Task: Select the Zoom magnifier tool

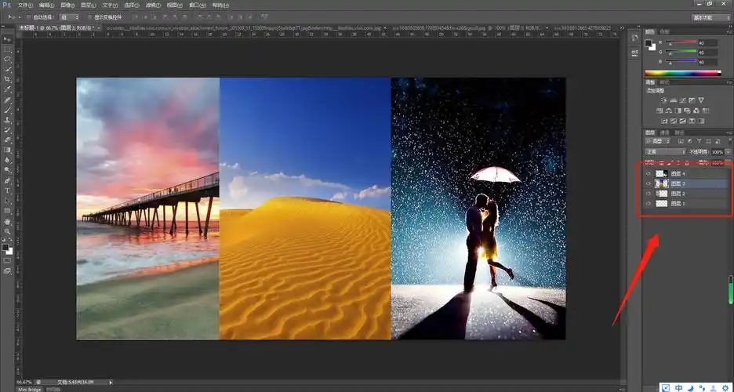Action: (x=8, y=232)
